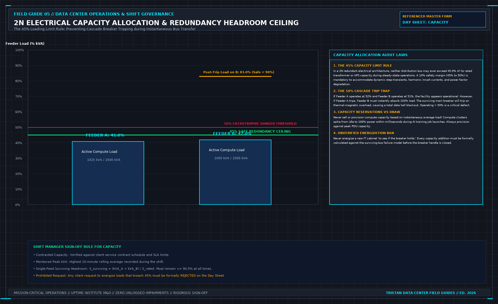Click the main '2N ELECTRICAL CAPACITY ALLOCATION' title
Screen dimensions: 498x304
[x=156, y=23]
